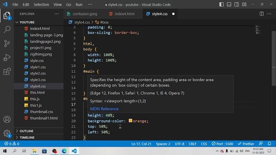Viewport: 276px width, 155px height.
Task: Open the Search view in activity bar
Action: pos(7,30)
